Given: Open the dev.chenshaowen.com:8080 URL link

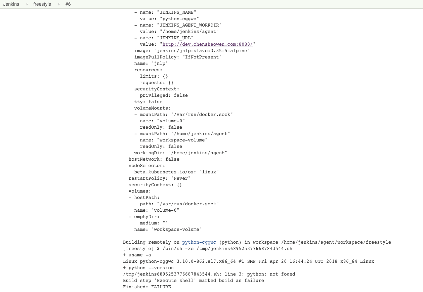Looking at the screenshot, I should pyautogui.click(x=208, y=44).
